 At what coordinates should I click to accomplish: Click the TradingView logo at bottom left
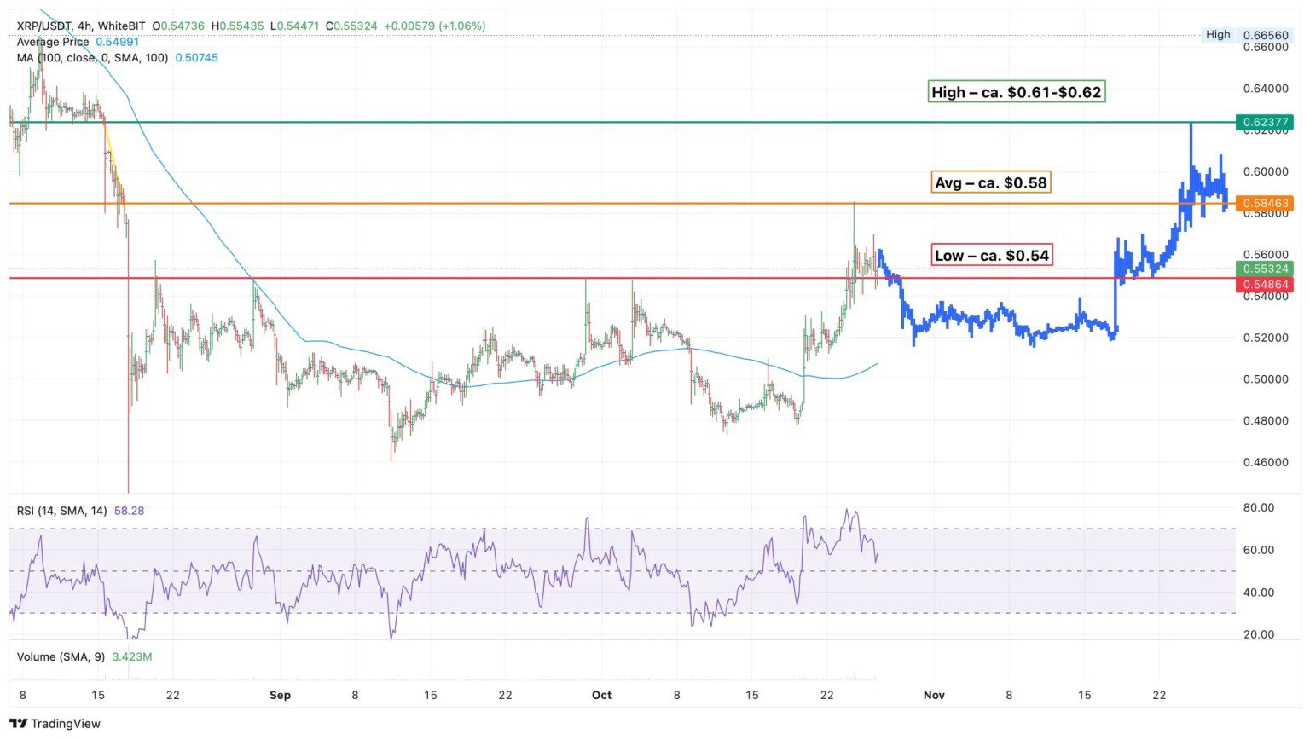tap(55, 724)
